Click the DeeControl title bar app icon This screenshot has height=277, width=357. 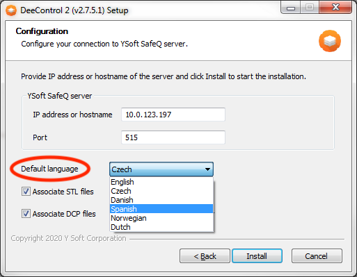[x=11, y=10]
